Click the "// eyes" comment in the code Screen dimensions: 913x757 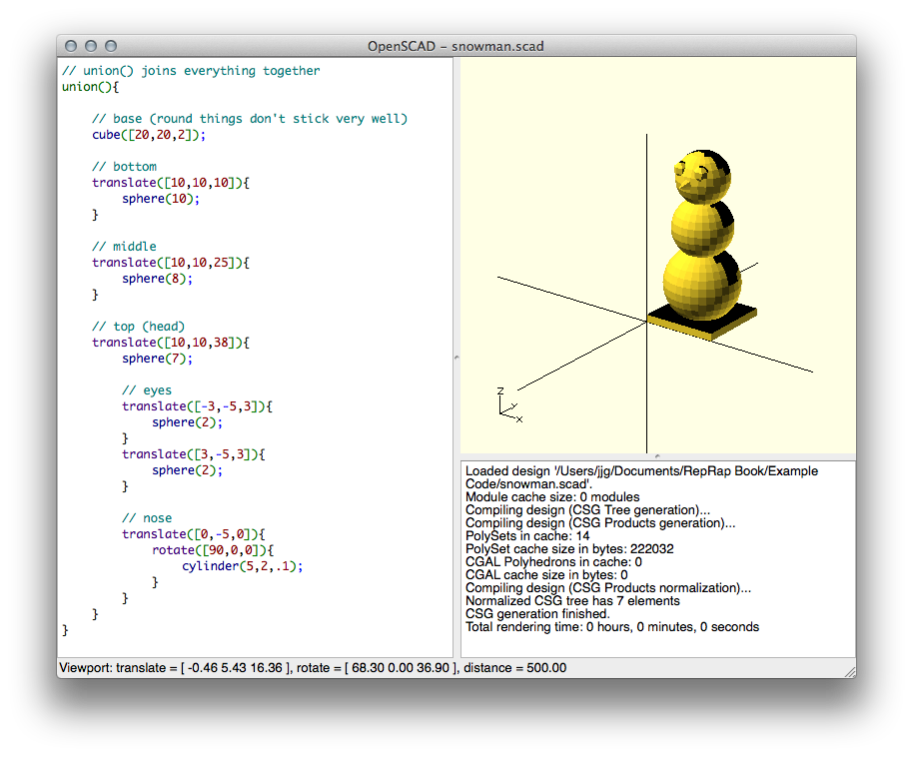point(146,390)
